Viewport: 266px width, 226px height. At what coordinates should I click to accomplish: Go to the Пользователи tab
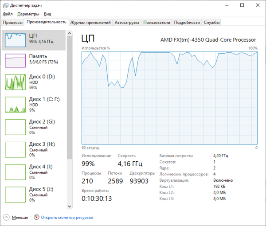click(156, 23)
